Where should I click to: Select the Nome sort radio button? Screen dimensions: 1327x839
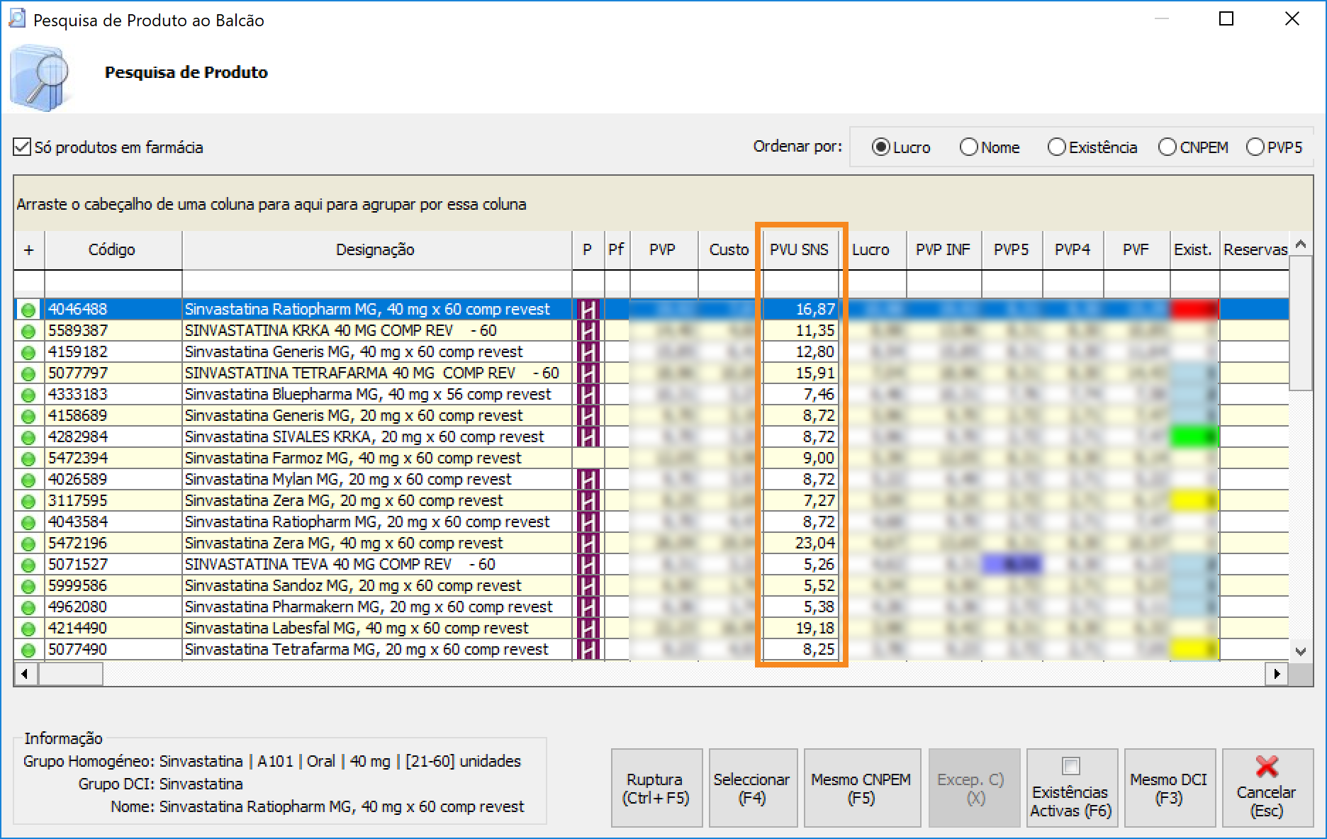point(968,147)
